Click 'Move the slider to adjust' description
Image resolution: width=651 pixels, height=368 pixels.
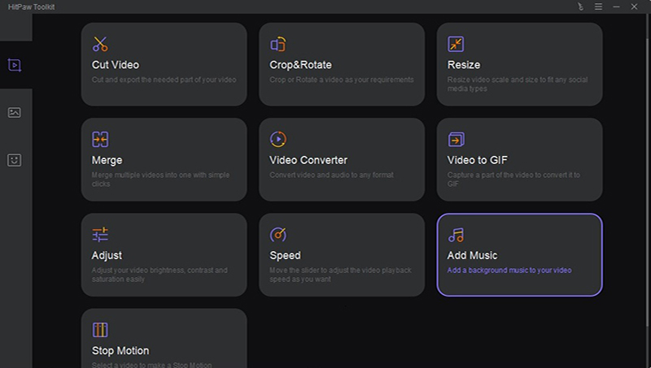340,275
